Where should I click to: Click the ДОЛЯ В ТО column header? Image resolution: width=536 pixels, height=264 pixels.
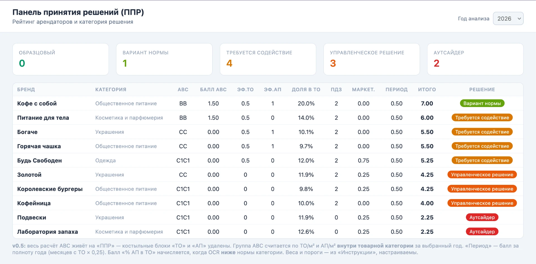pos(306,89)
